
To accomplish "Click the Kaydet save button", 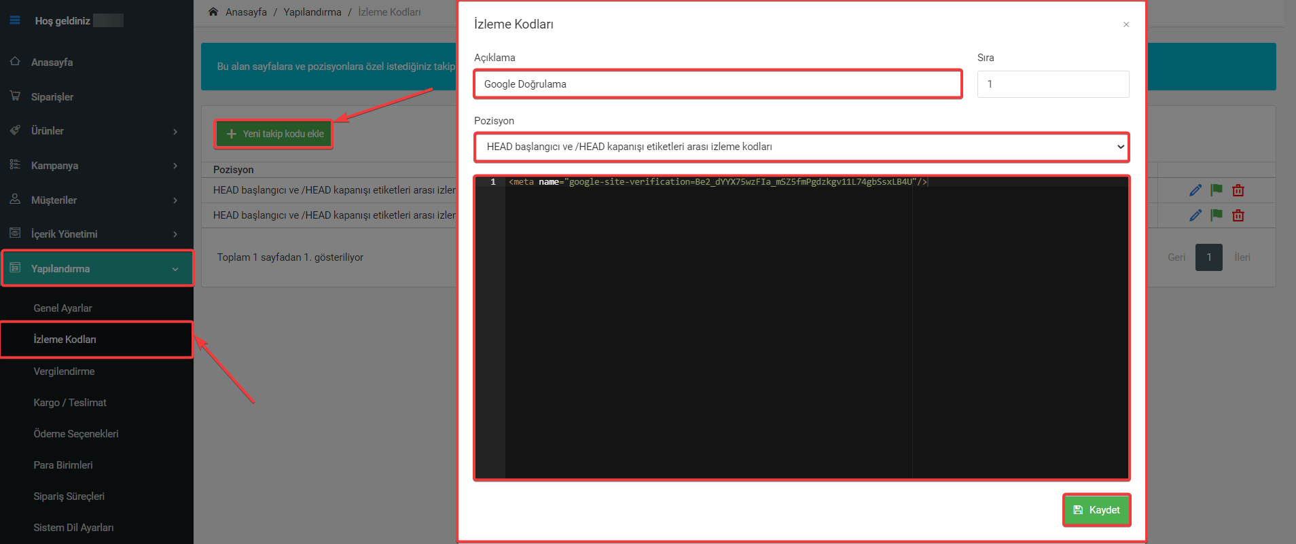I will (1096, 510).
